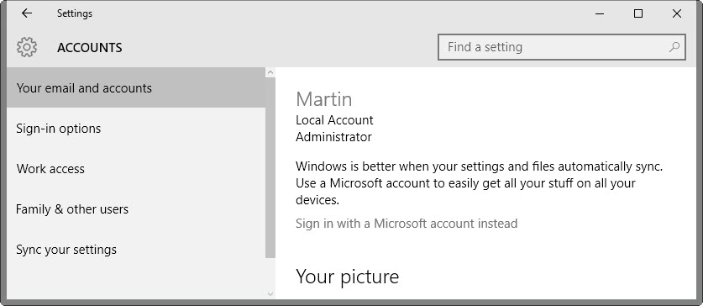
Task: Select Your email and accounts
Action: pyautogui.click(x=136, y=87)
